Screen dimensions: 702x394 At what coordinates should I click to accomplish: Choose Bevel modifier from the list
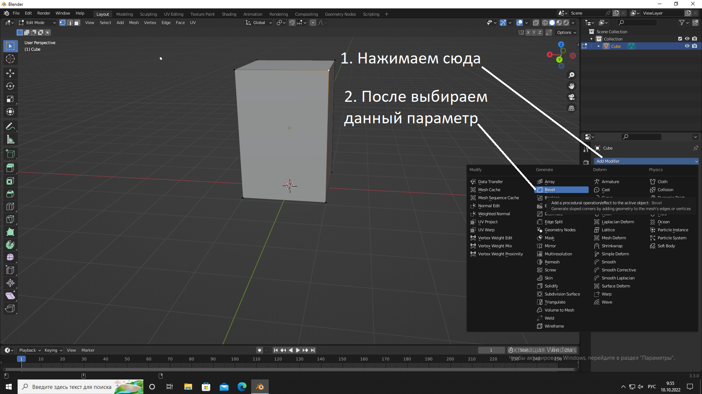[562, 190]
